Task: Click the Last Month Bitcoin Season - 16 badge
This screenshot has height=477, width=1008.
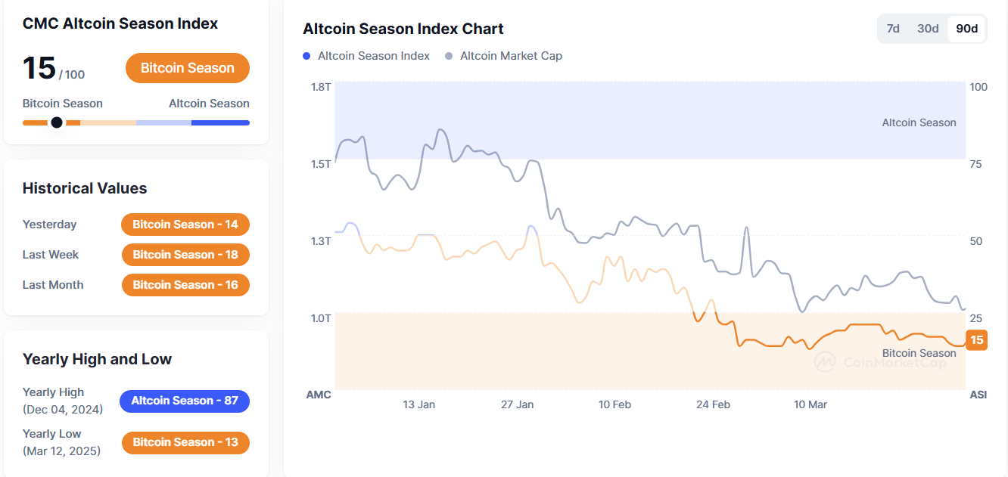Action: pos(185,285)
